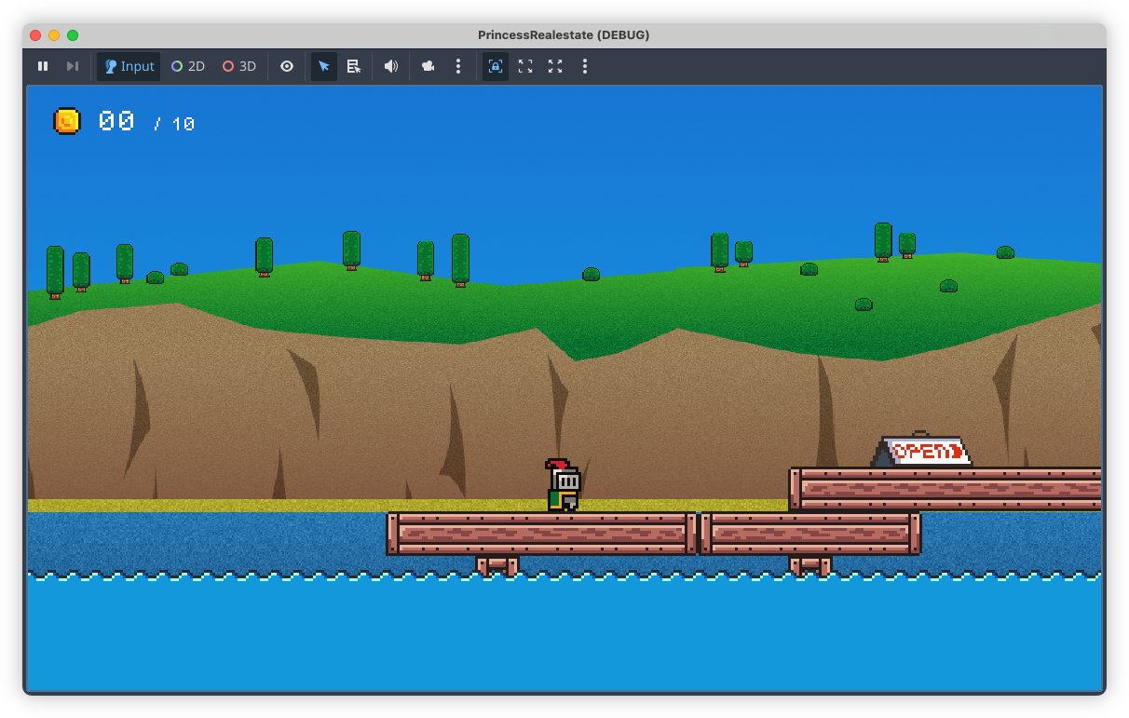Select the Input mode button
The height and width of the screenshot is (718, 1129).
[x=129, y=66]
